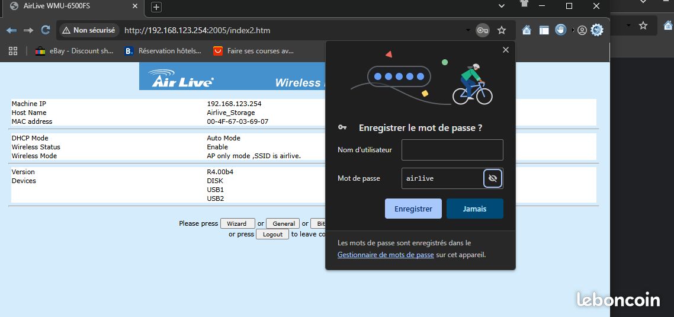Open the apps grid in bookmarks bar
674x317 pixels.
coord(13,51)
